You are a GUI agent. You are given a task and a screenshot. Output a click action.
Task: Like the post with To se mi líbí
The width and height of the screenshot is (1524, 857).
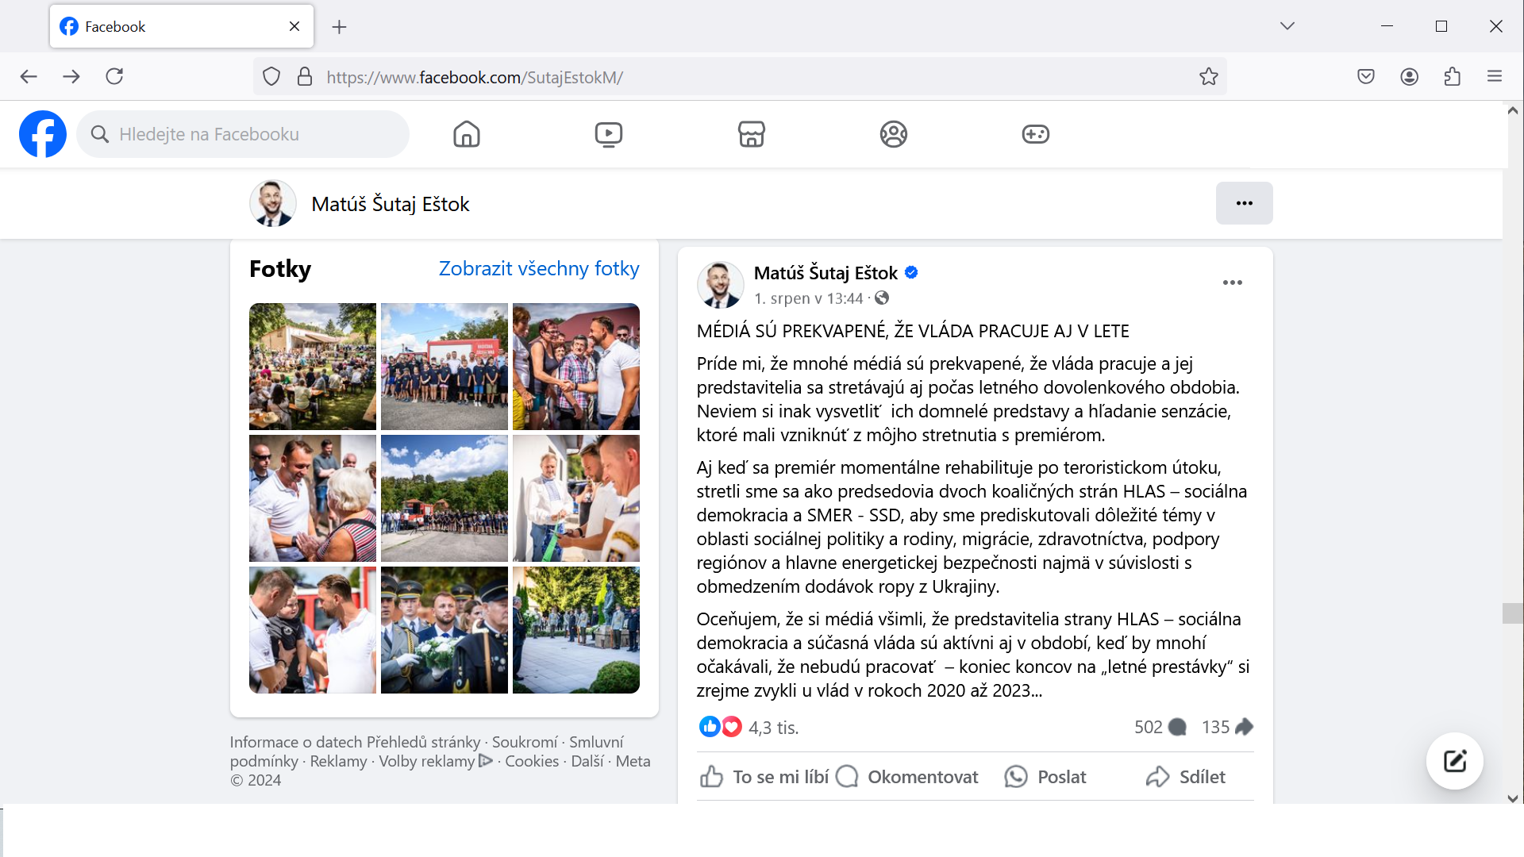tap(764, 777)
